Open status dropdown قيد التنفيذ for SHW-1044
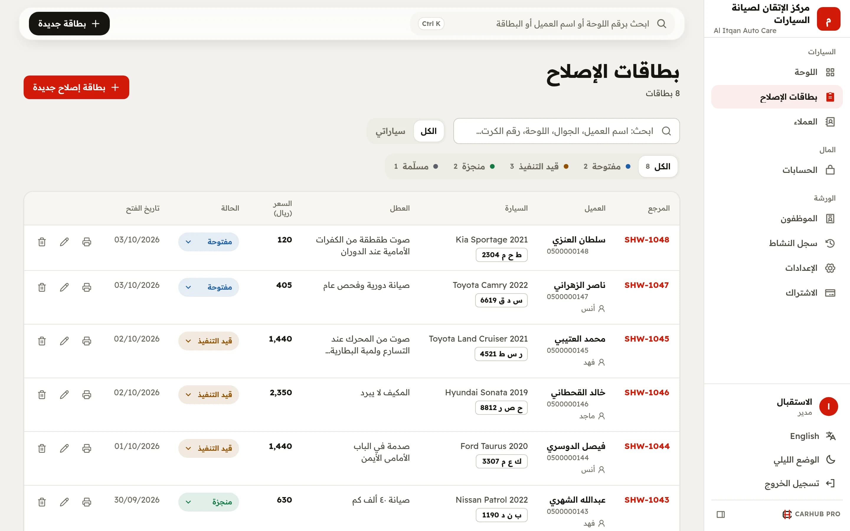 pos(209,448)
